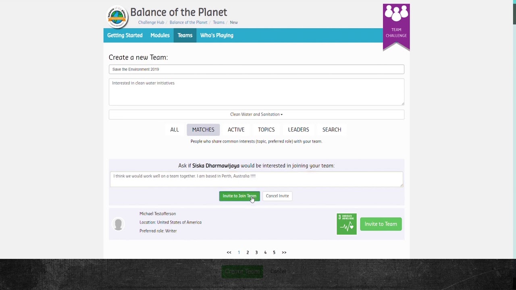The image size is (516, 290).
Task: Click Michael Testofferson's avatar placeholder
Action: 118,224
